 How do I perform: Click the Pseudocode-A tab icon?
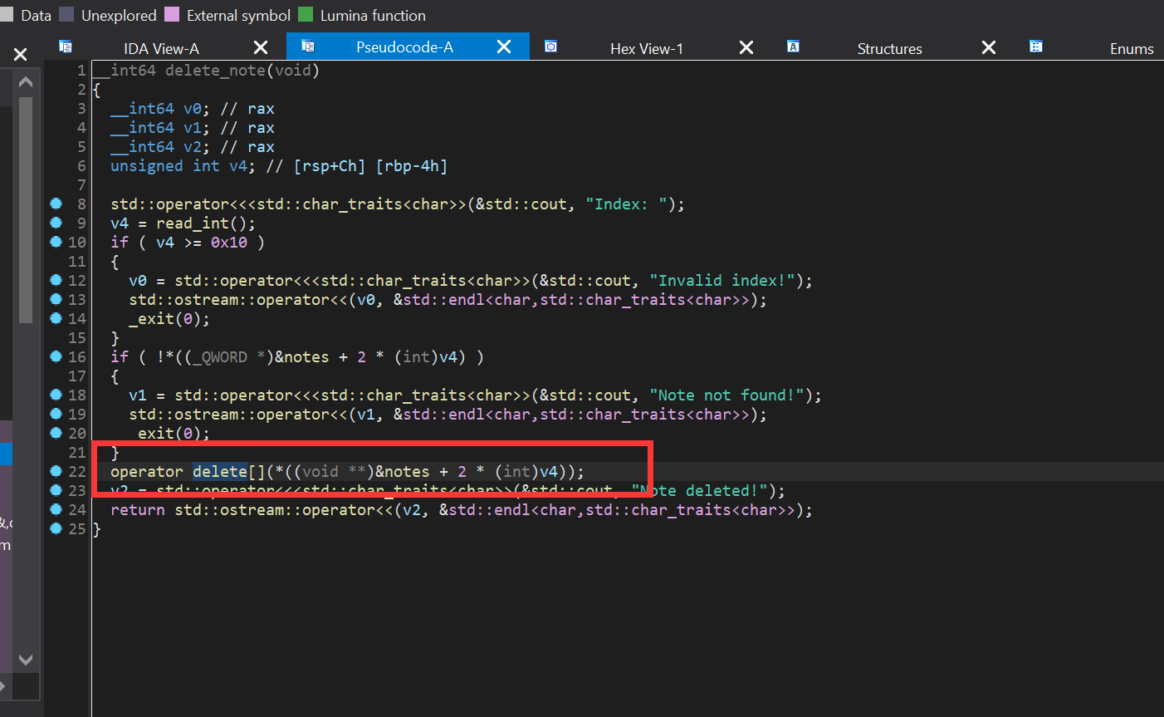pyautogui.click(x=308, y=47)
